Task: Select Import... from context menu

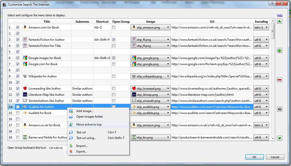Action: click(x=98, y=146)
